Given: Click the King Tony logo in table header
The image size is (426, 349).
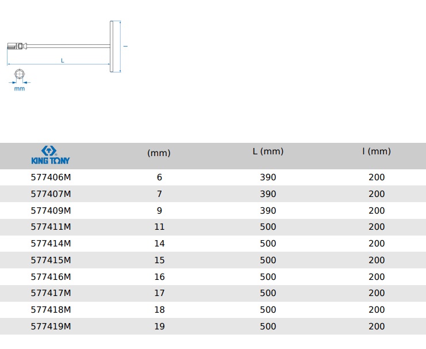Looking at the screenshot, I should click(x=50, y=155).
